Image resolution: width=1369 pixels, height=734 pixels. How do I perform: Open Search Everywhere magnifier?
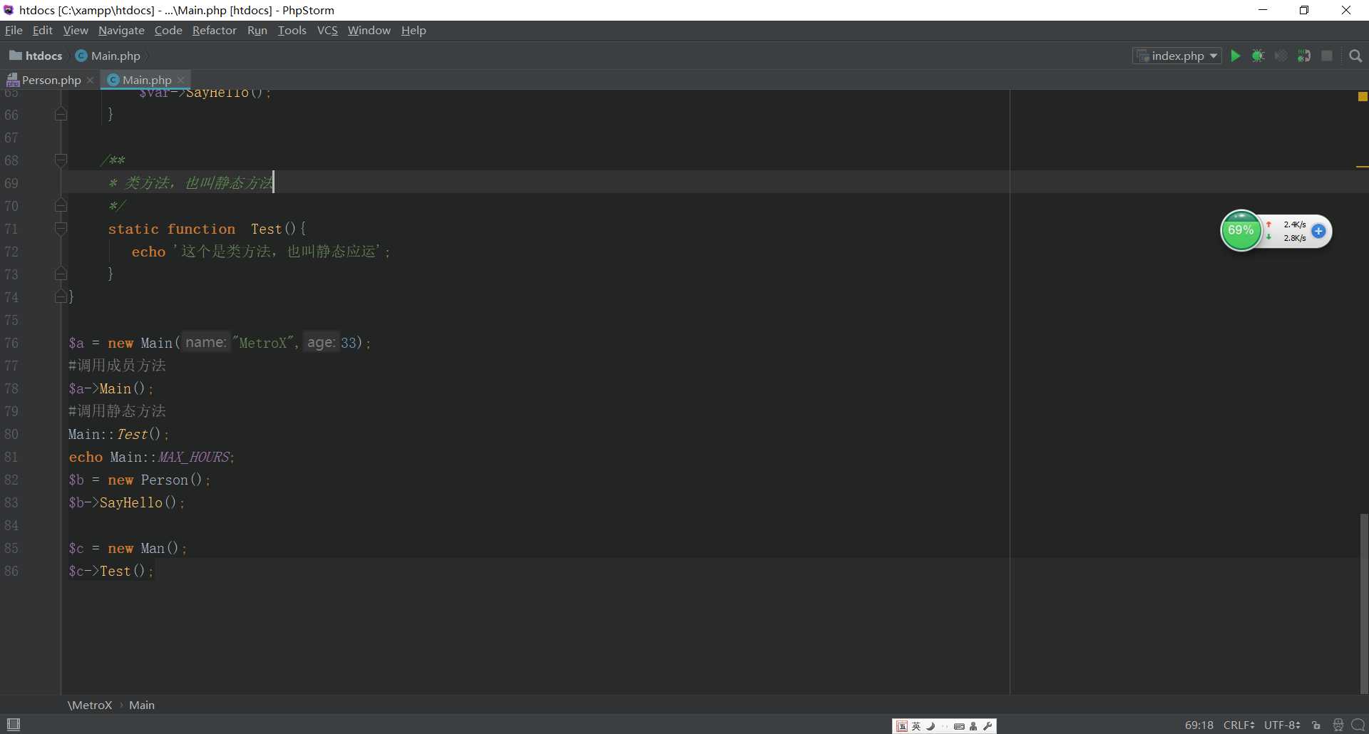(x=1355, y=56)
